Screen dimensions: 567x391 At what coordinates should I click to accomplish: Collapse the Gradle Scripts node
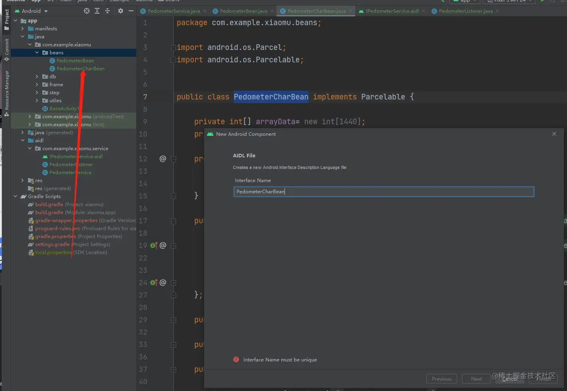[16, 196]
